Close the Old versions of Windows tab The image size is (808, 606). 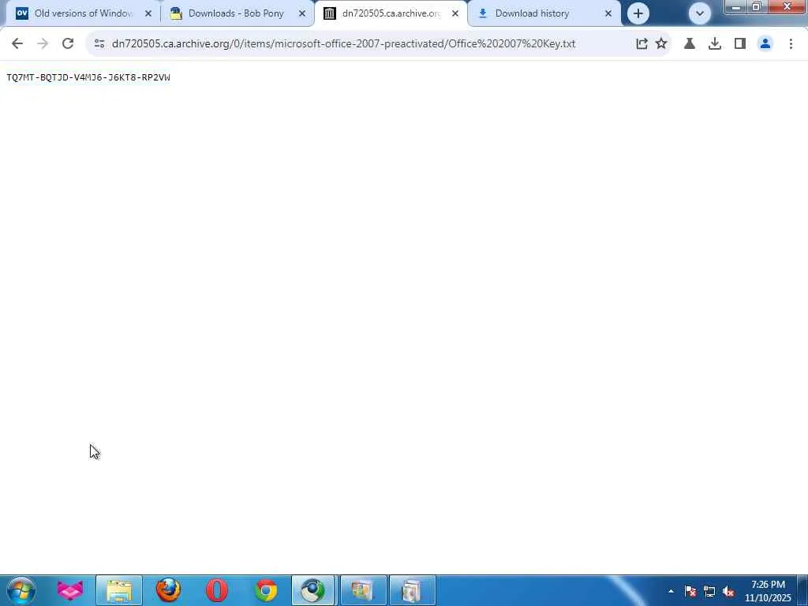(x=148, y=13)
